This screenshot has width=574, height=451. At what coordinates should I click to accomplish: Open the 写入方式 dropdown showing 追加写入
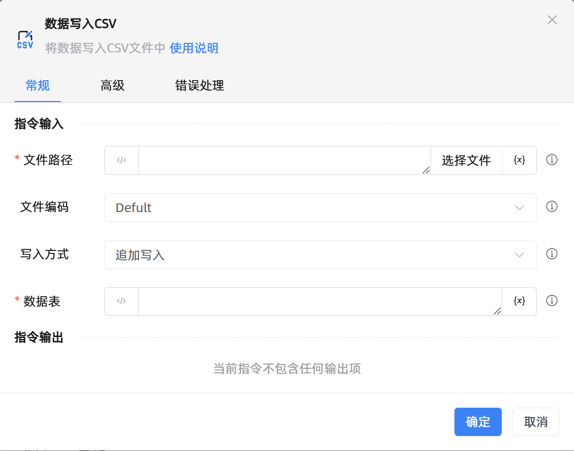click(x=309, y=255)
